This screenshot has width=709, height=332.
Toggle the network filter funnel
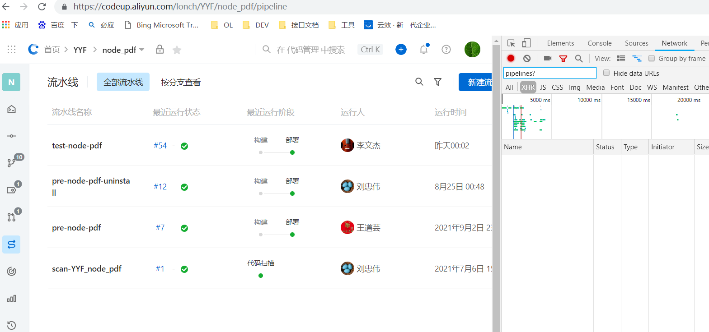pyautogui.click(x=563, y=59)
